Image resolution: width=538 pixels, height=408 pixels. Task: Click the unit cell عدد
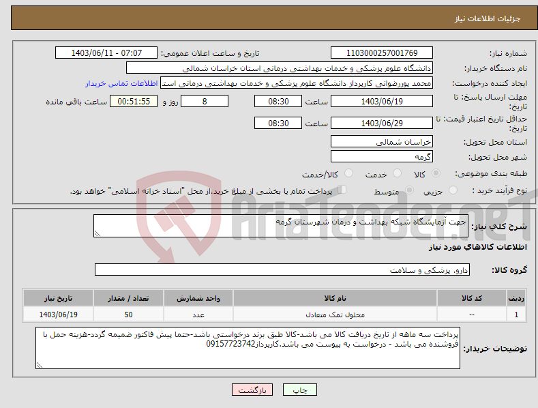coord(198,315)
